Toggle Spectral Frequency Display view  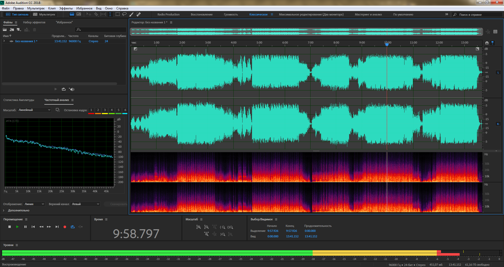pyautogui.click(x=72, y=14)
